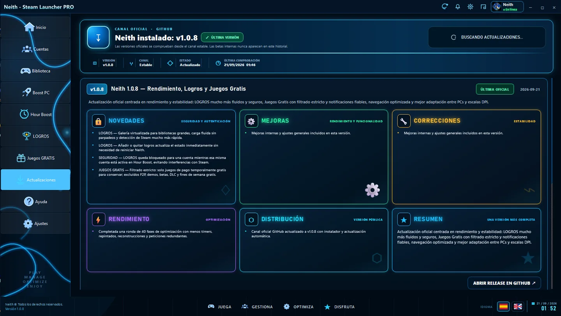Click the SEGURIDAD Y AUTENTICACIÓN tag

[206, 121]
